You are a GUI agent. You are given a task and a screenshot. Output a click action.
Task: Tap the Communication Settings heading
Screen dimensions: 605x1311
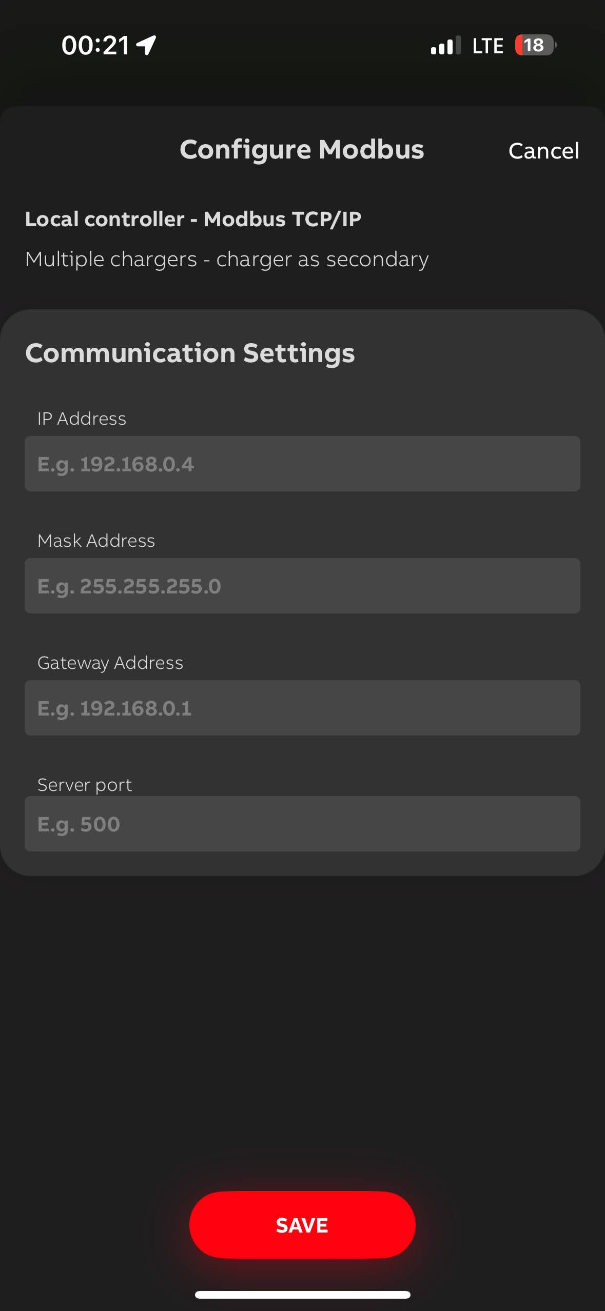190,353
